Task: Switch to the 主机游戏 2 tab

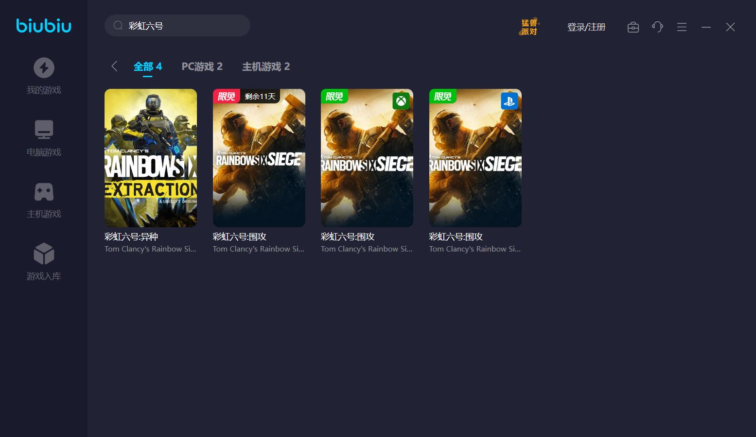Action: (x=266, y=67)
